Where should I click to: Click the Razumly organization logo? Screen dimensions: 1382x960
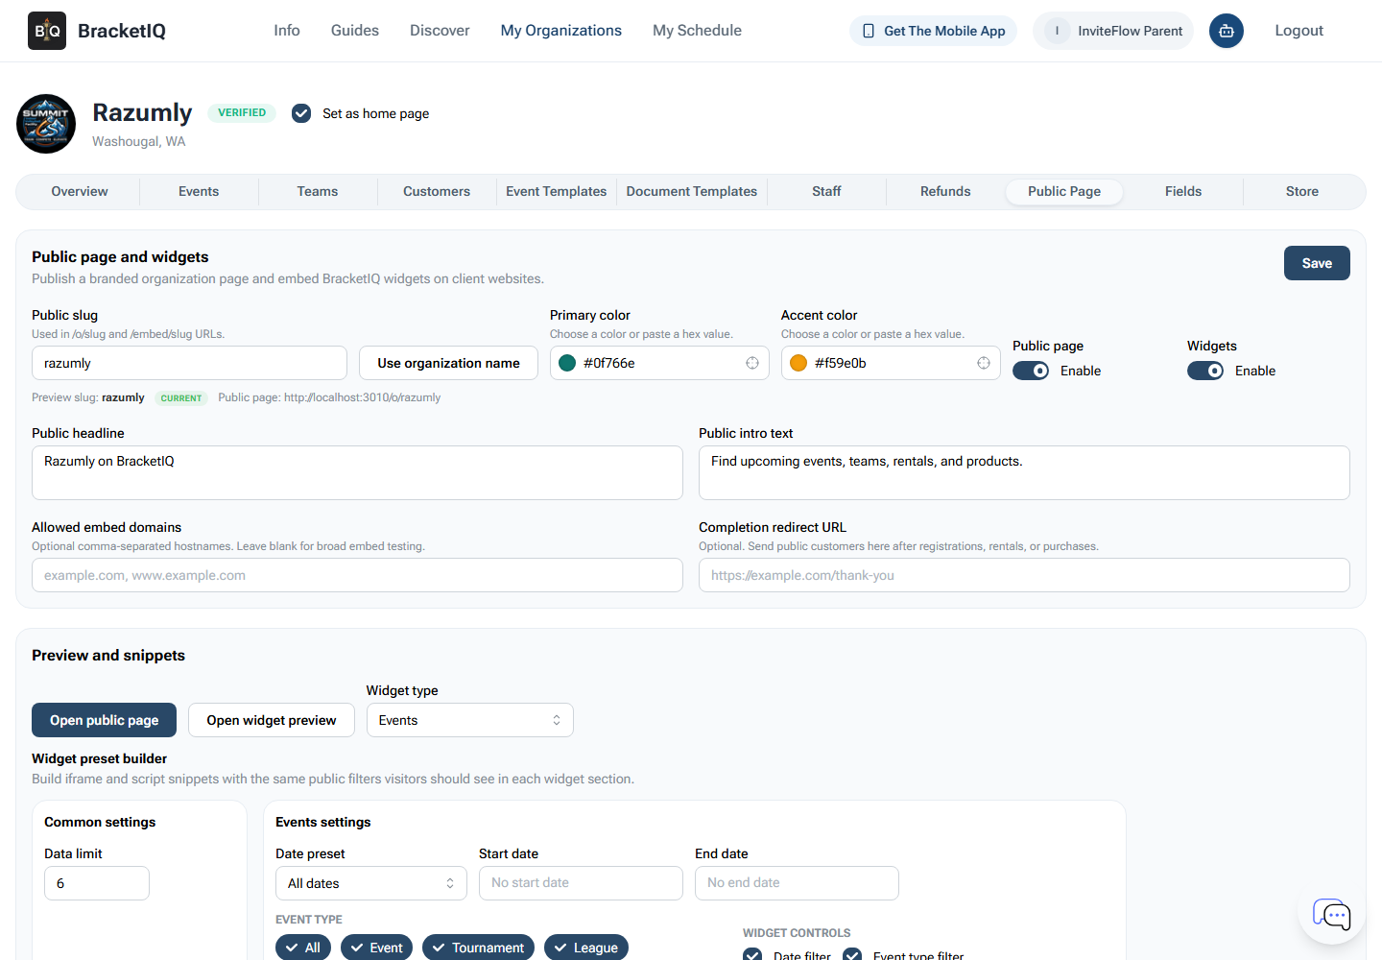(46, 124)
